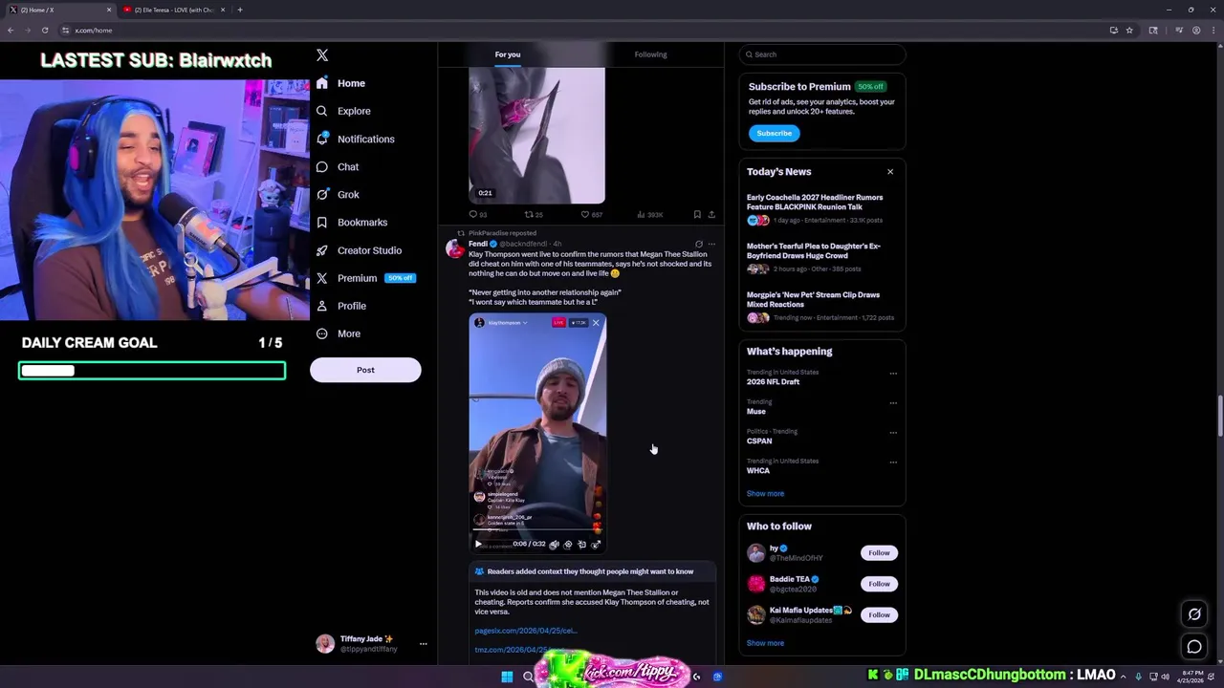Screen dimensions: 1224x688
Task: Click the Post button
Action: [x=365, y=370]
